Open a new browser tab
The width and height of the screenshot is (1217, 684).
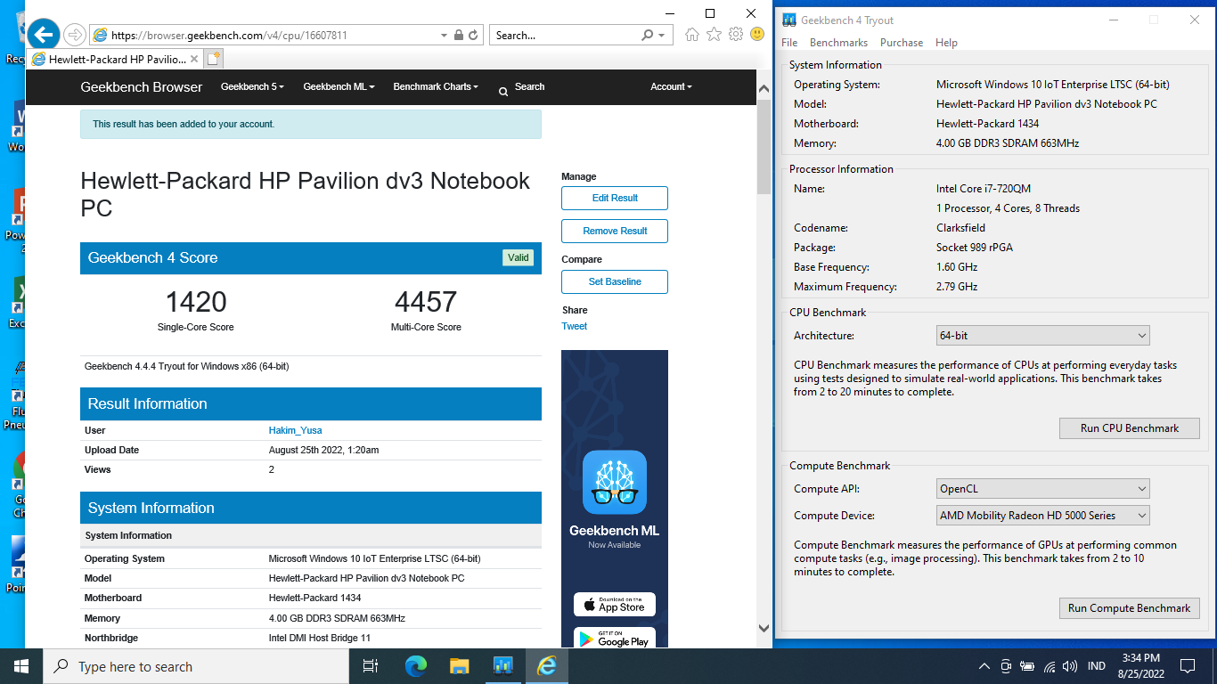pos(213,60)
